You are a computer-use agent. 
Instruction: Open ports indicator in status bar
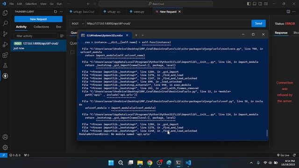[27, 155]
